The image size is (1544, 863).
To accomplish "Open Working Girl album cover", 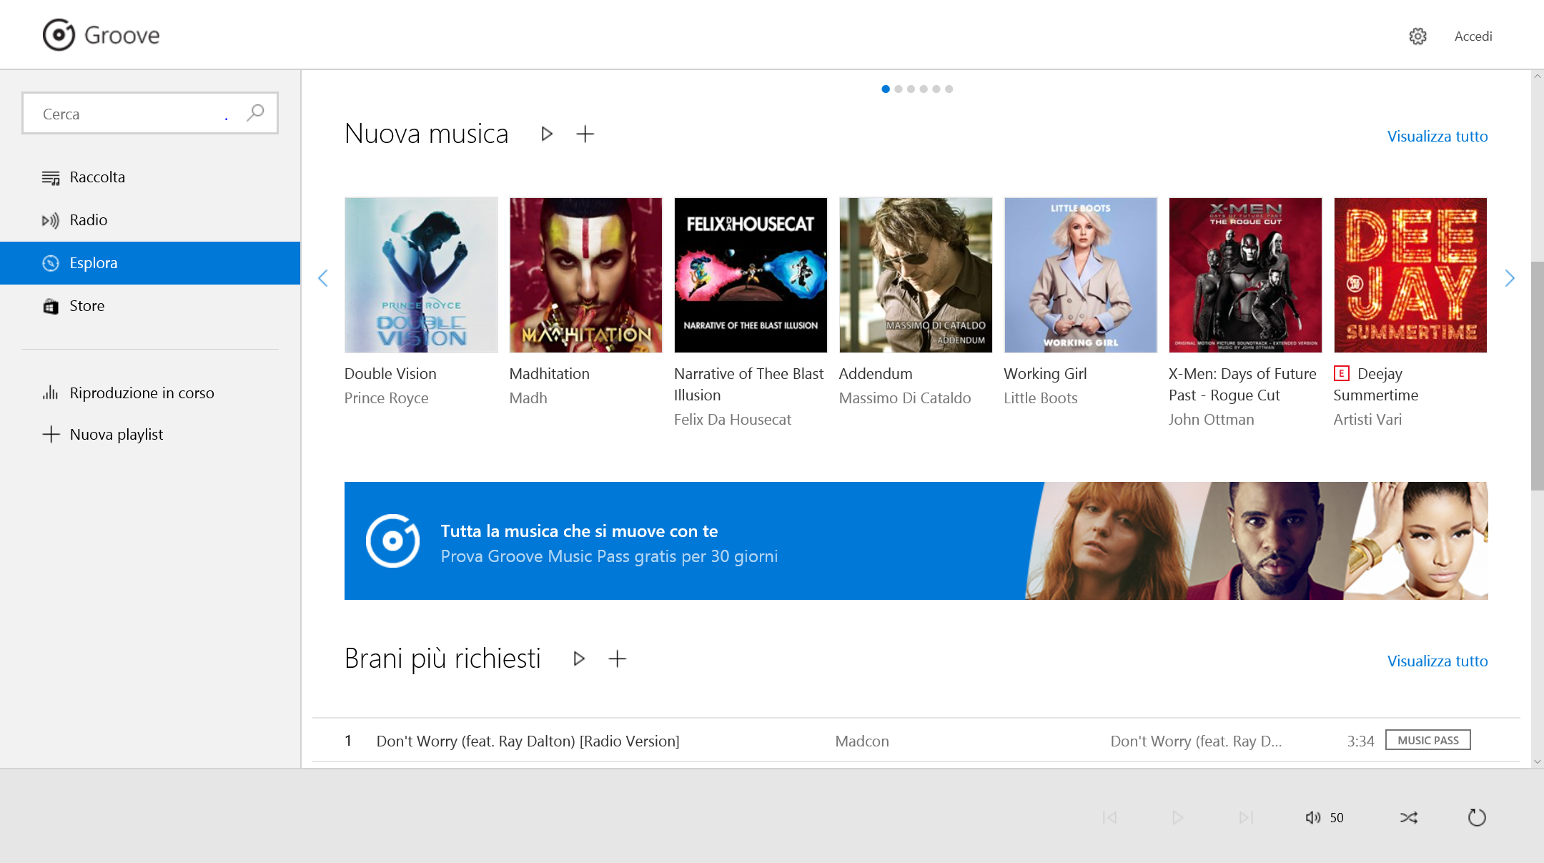I will (x=1081, y=275).
